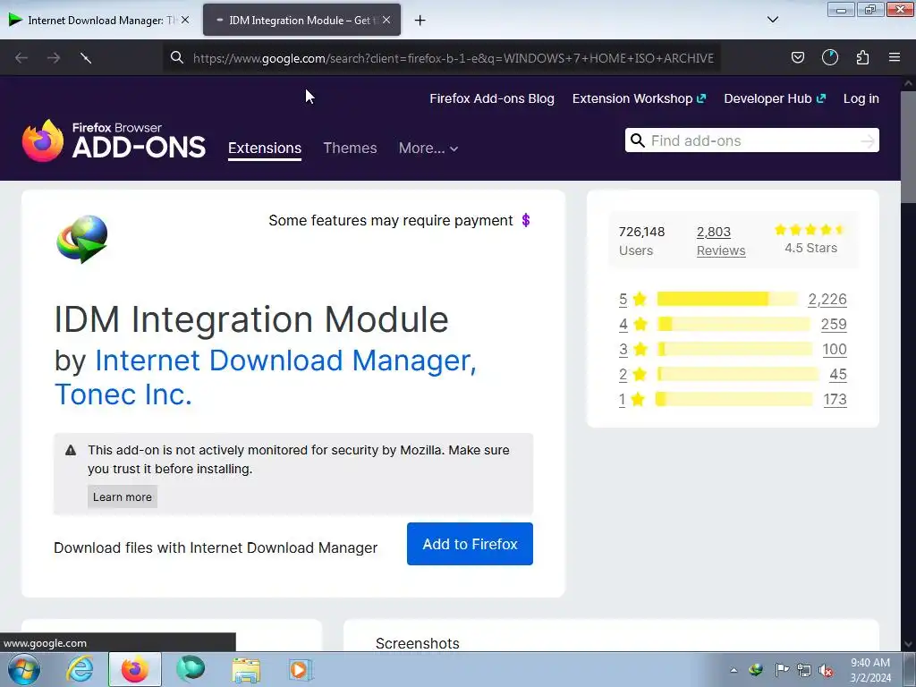The image size is (916, 687).
Task: Close the Internet Download Manager tab
Action: point(184,20)
